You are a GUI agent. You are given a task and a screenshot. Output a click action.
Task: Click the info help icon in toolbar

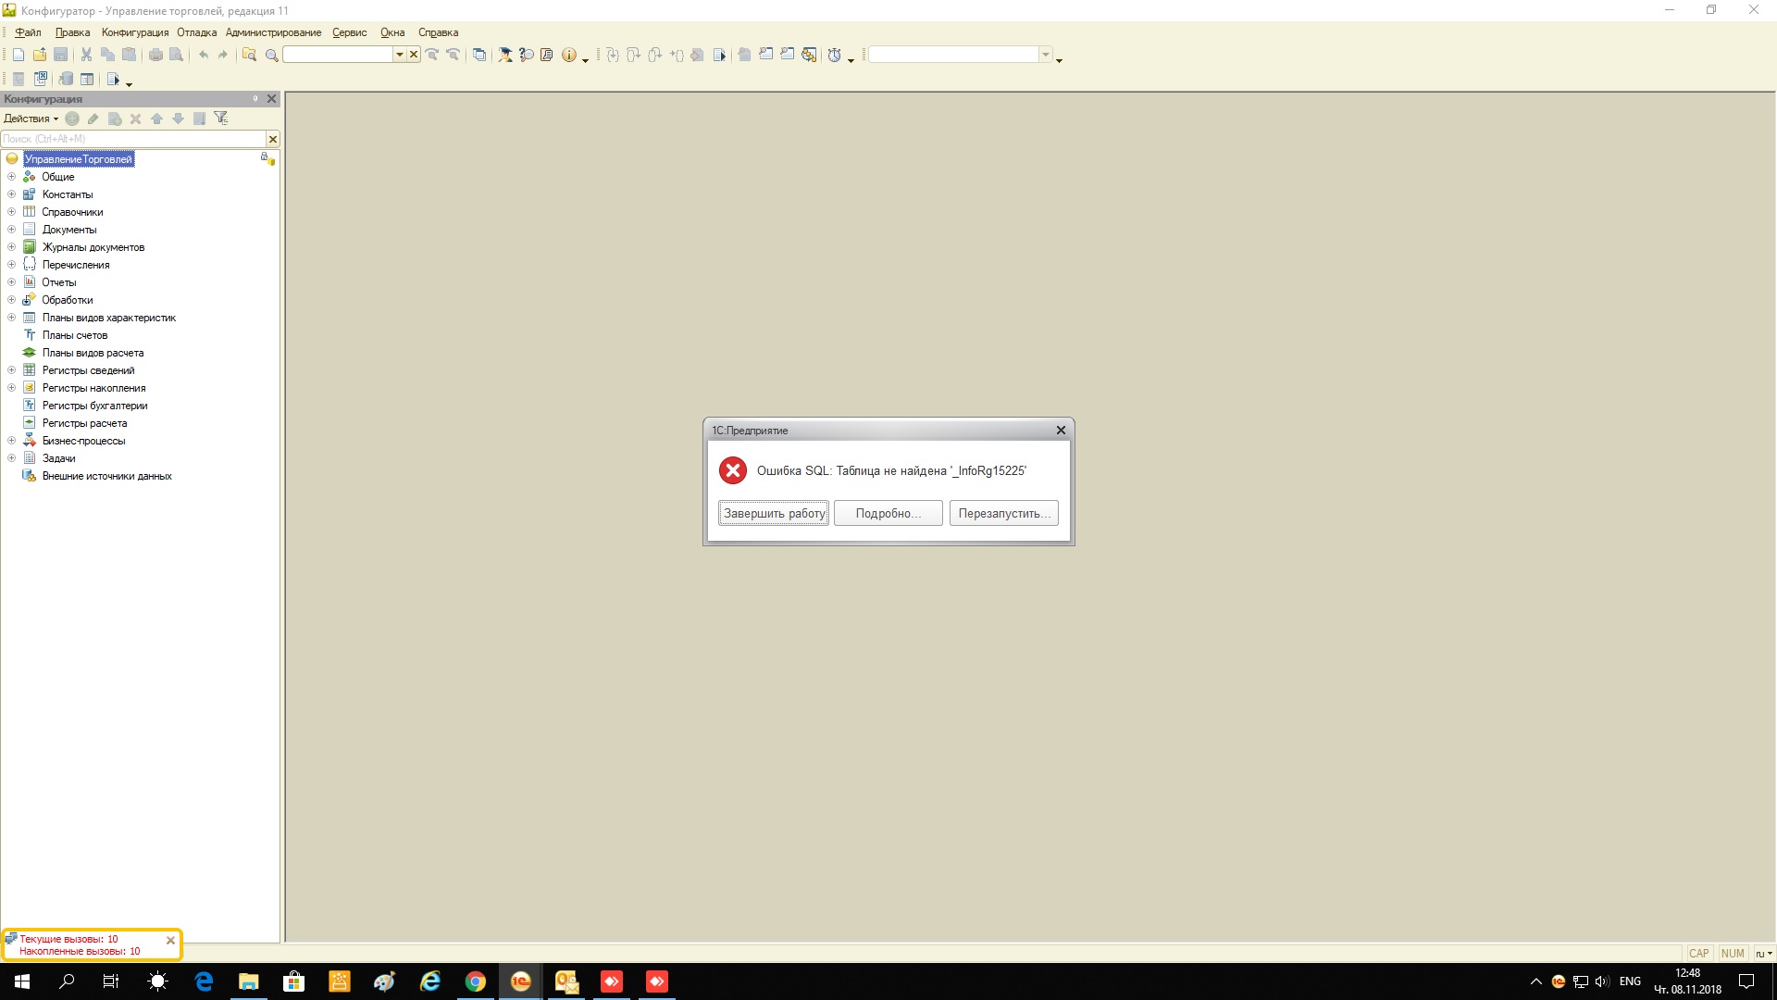click(x=569, y=56)
